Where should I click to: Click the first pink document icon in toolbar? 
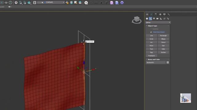coord(112,3)
